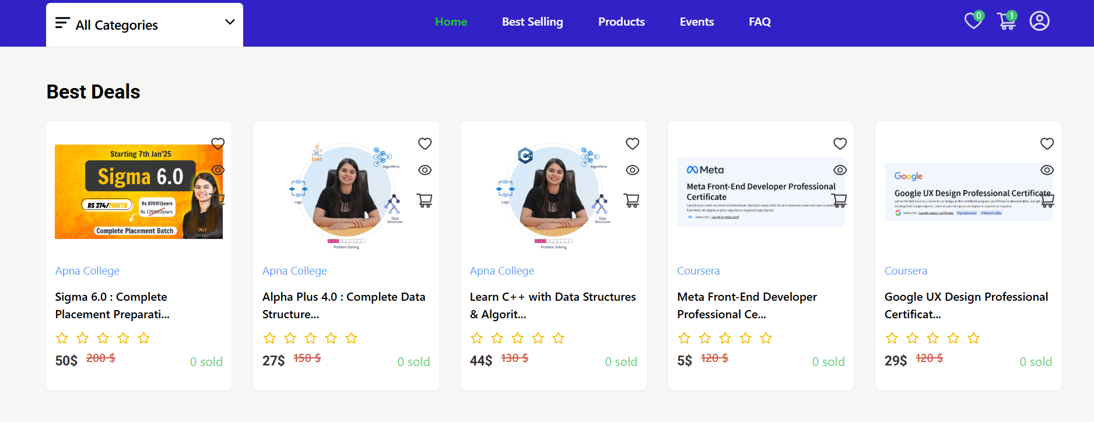Rate Meta Front-End with second star
This screenshot has height=422, width=1094.
point(704,338)
